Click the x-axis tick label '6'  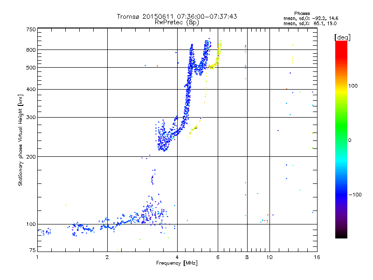pos(218,257)
